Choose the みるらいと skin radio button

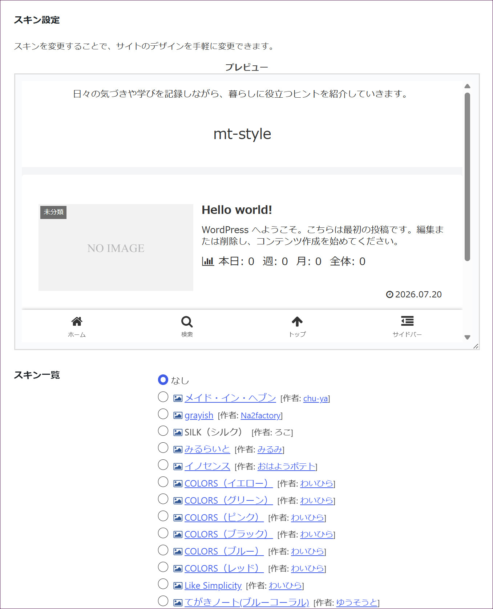tap(163, 448)
